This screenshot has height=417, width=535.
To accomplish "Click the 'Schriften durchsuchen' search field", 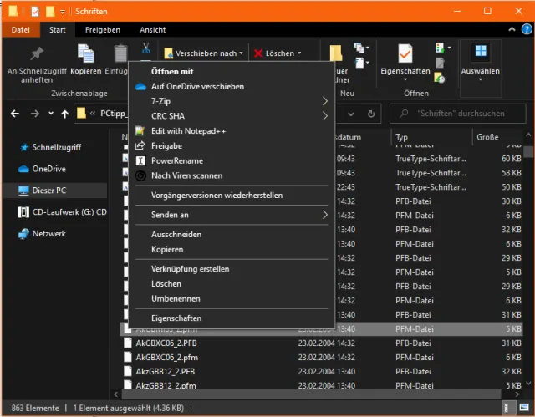I will pyautogui.click(x=458, y=113).
